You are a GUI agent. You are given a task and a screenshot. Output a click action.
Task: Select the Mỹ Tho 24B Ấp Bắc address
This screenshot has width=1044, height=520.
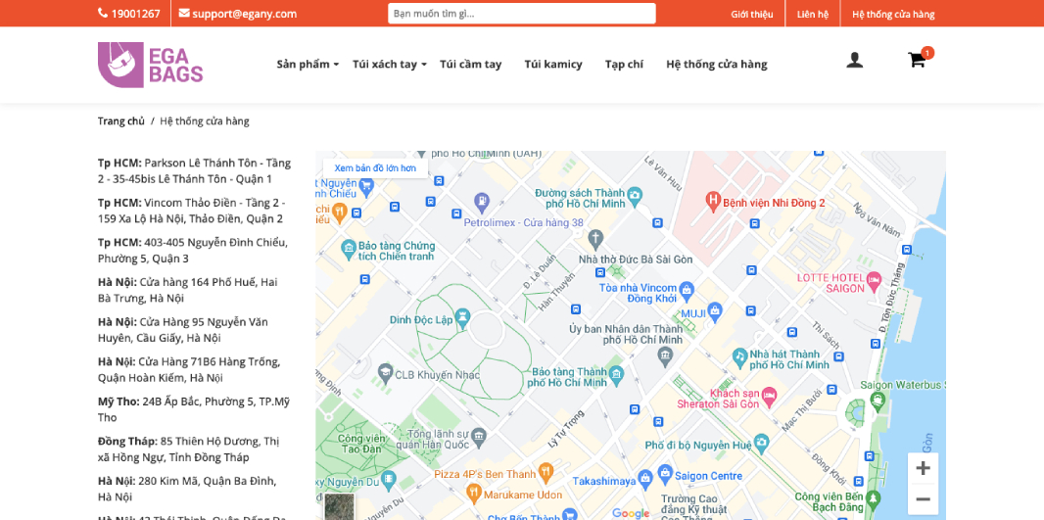pos(194,409)
